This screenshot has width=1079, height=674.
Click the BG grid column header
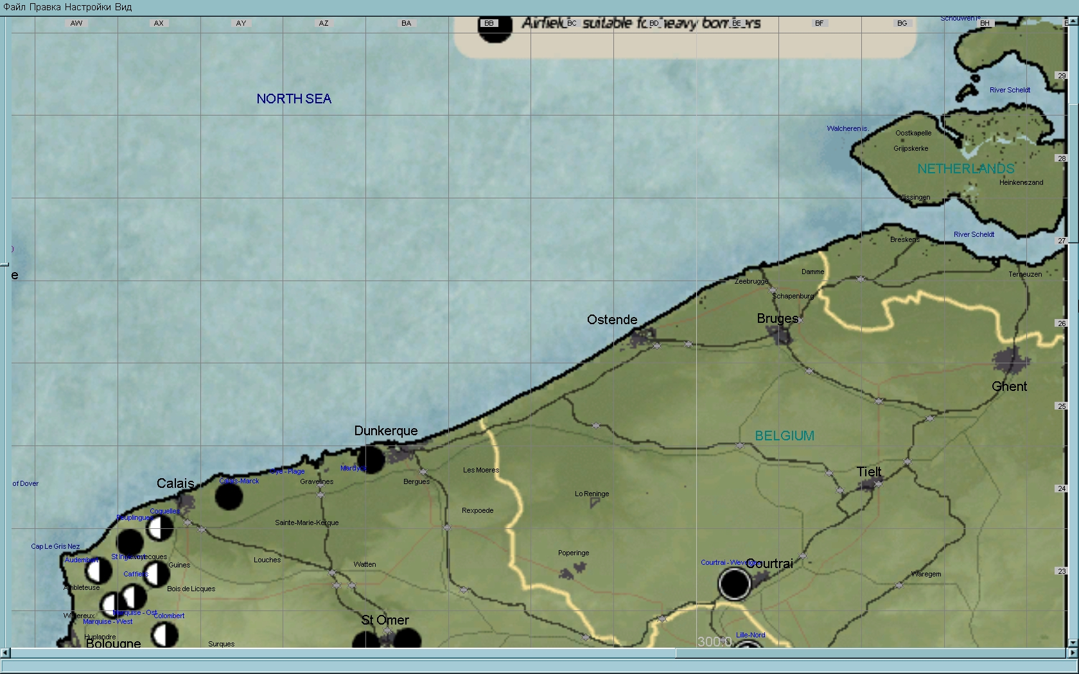coord(902,23)
